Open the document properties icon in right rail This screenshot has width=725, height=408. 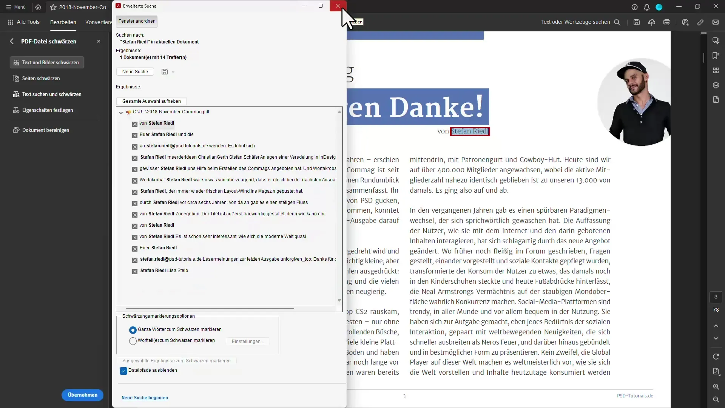716,100
